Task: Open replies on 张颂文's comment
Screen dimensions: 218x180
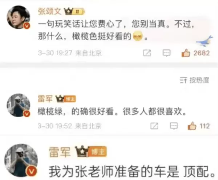Action: tap(166, 53)
